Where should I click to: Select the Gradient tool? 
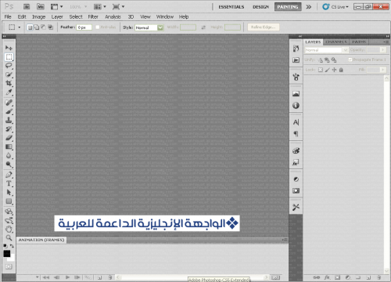click(9, 146)
